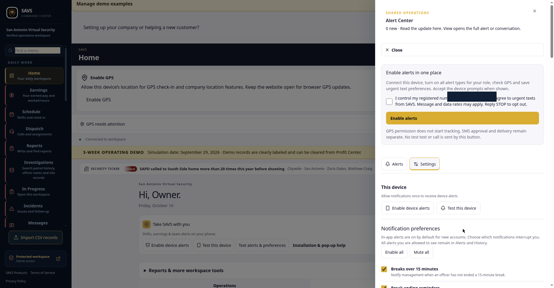Select the Settings tab
The width and height of the screenshot is (554, 288).
[x=424, y=164]
